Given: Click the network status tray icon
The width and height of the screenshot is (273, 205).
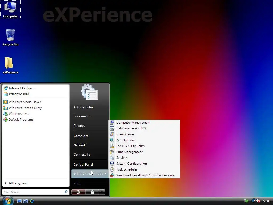Looking at the screenshot, I should pos(254,201).
